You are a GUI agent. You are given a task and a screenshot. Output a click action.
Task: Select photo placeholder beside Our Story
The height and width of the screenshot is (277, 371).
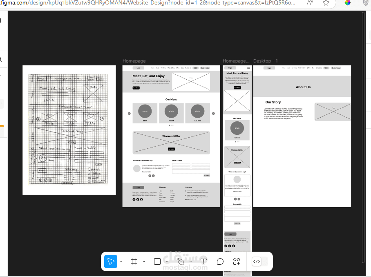(333, 112)
